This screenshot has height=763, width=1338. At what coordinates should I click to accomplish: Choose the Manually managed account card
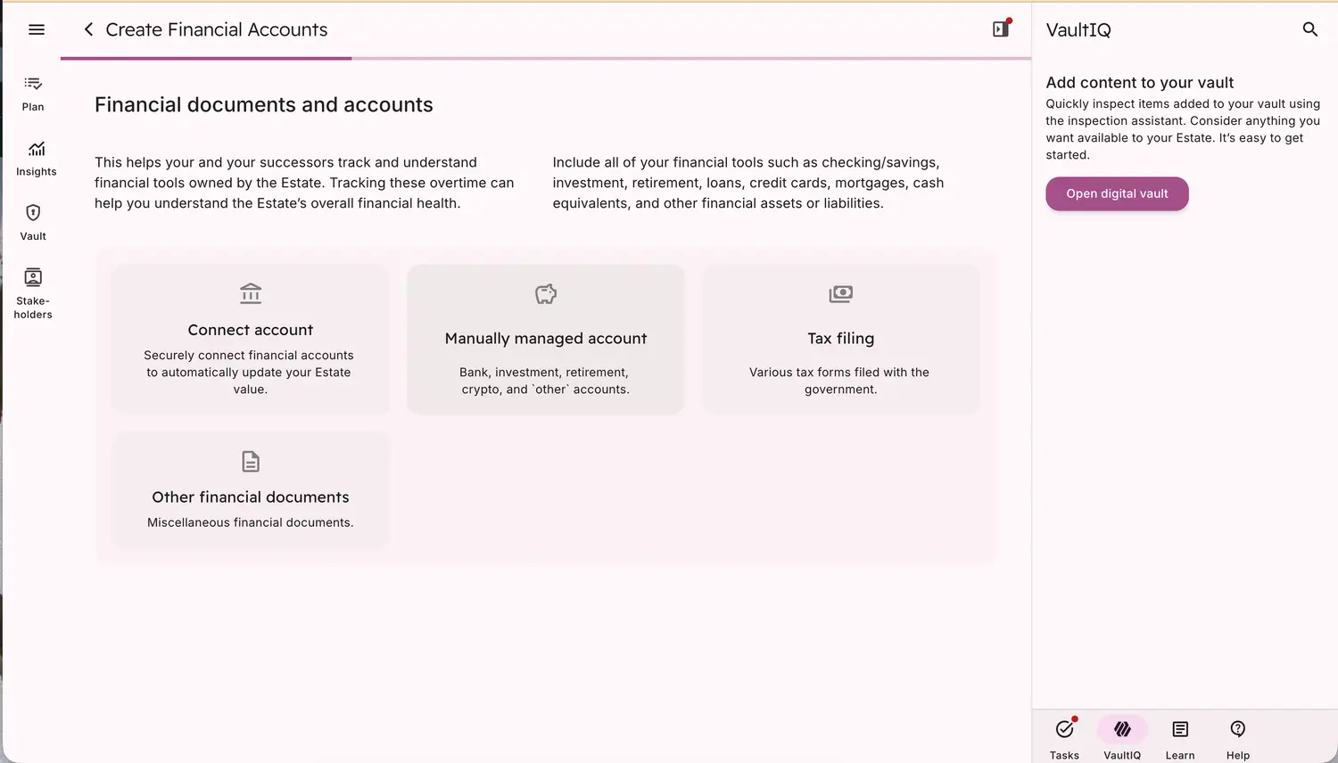(546, 340)
